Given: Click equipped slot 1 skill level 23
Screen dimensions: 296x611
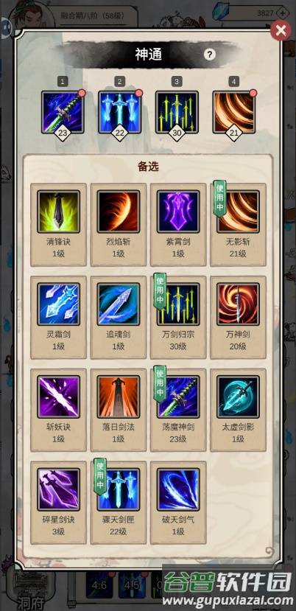Looking at the screenshot, I should pos(63,113).
